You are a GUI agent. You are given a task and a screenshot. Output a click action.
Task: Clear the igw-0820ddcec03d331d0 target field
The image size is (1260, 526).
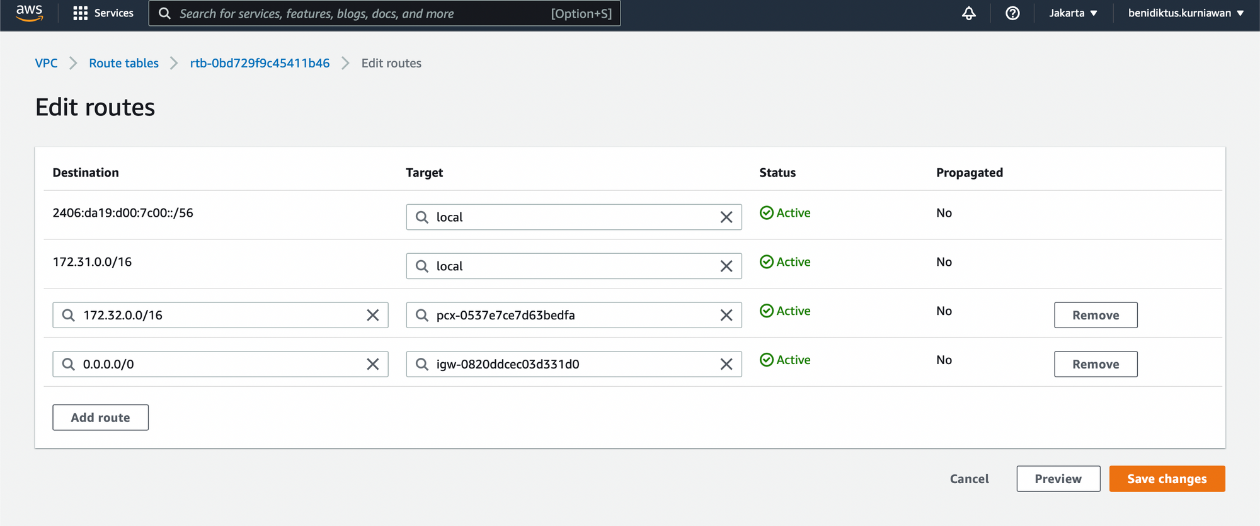726,364
